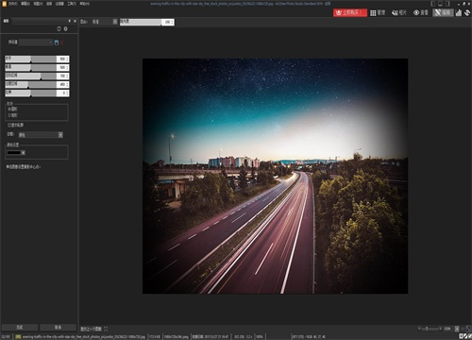Pin the Vignette panel with the pin icon
Screen dimensions: 472x340
pos(70,21)
